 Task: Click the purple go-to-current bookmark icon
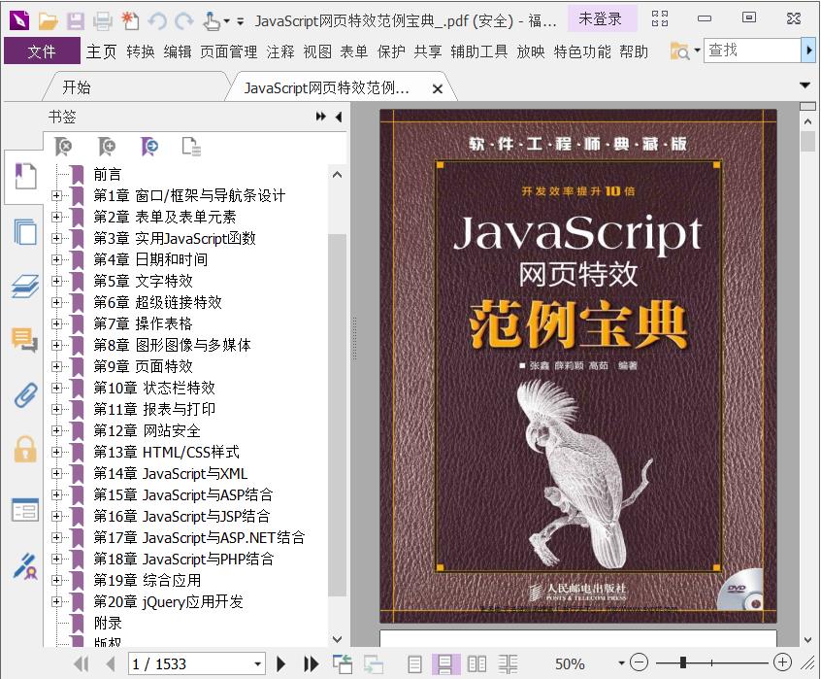(x=149, y=147)
